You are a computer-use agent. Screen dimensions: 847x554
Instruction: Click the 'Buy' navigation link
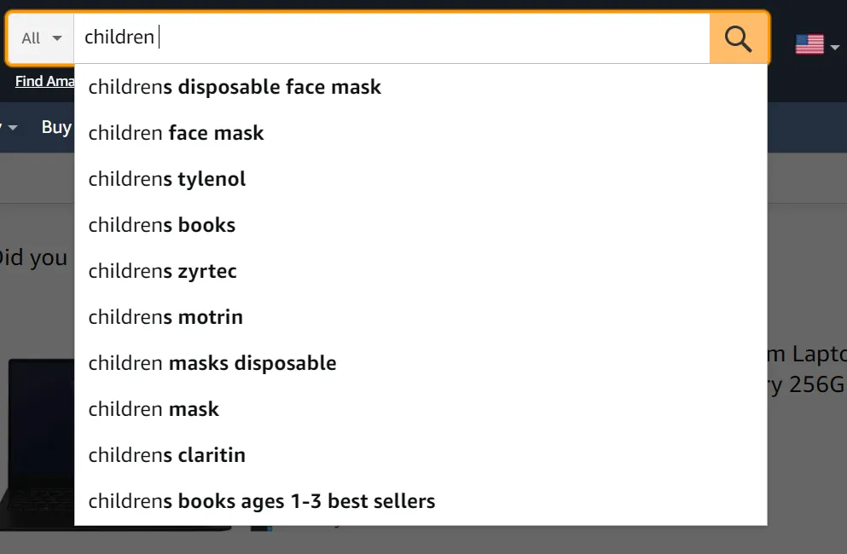tap(56, 127)
